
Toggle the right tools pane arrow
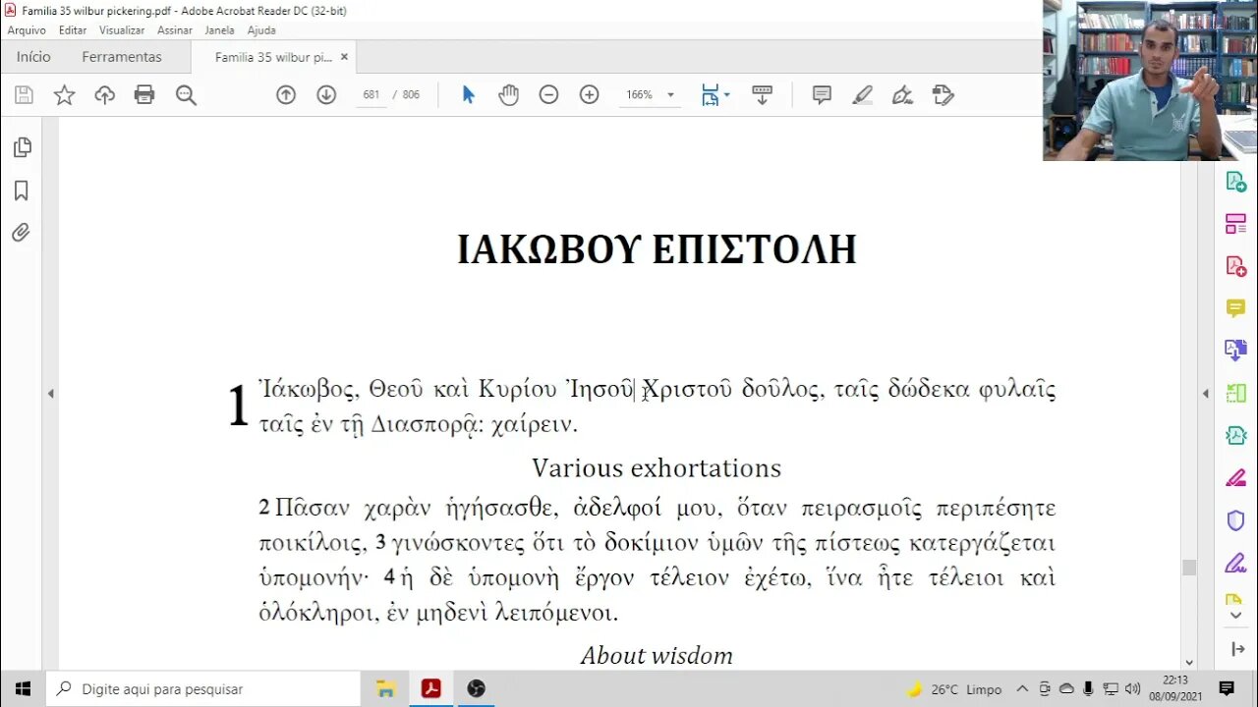tap(1206, 394)
